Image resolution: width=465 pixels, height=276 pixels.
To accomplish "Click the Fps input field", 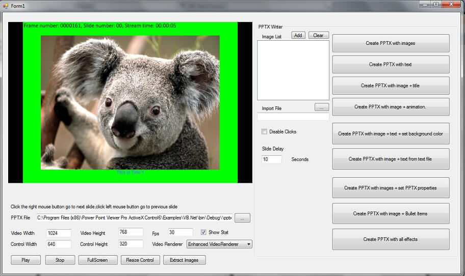I will (x=180, y=233).
